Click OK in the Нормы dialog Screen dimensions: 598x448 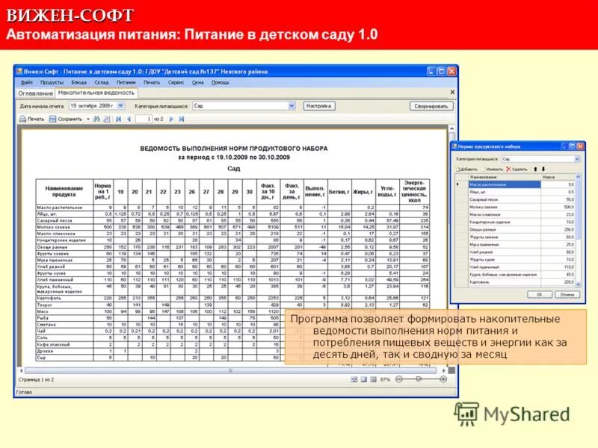coord(539,294)
